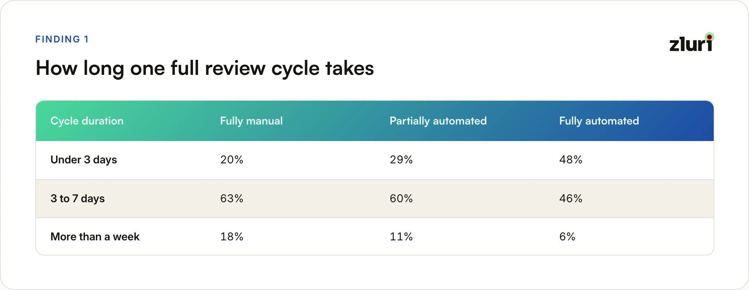Click the Zluri logo
749x290 pixels.
[691, 42]
